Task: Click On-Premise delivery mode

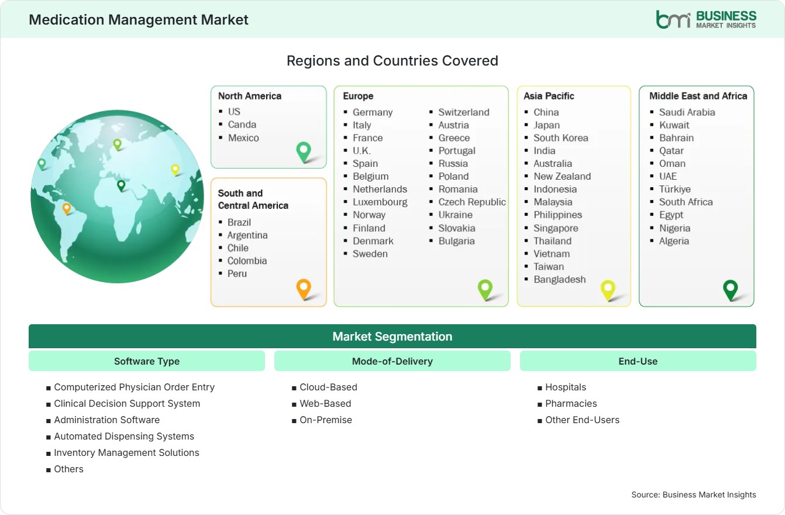Action: pos(326,420)
